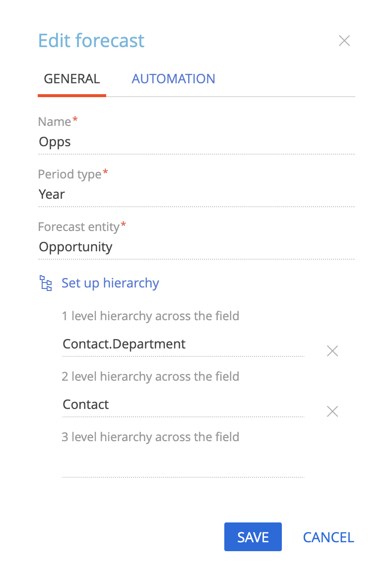Switch to the AUTOMATION tab
Screen dimensions: 392x572
point(173,79)
